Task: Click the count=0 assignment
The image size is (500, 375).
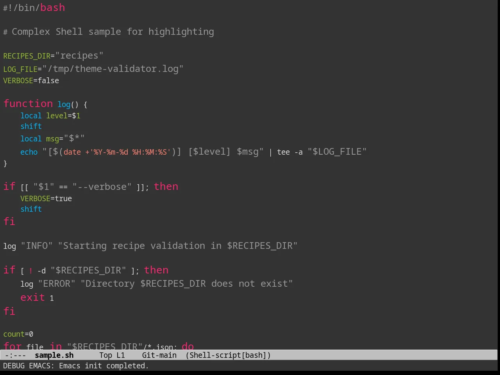Action: click(18, 334)
